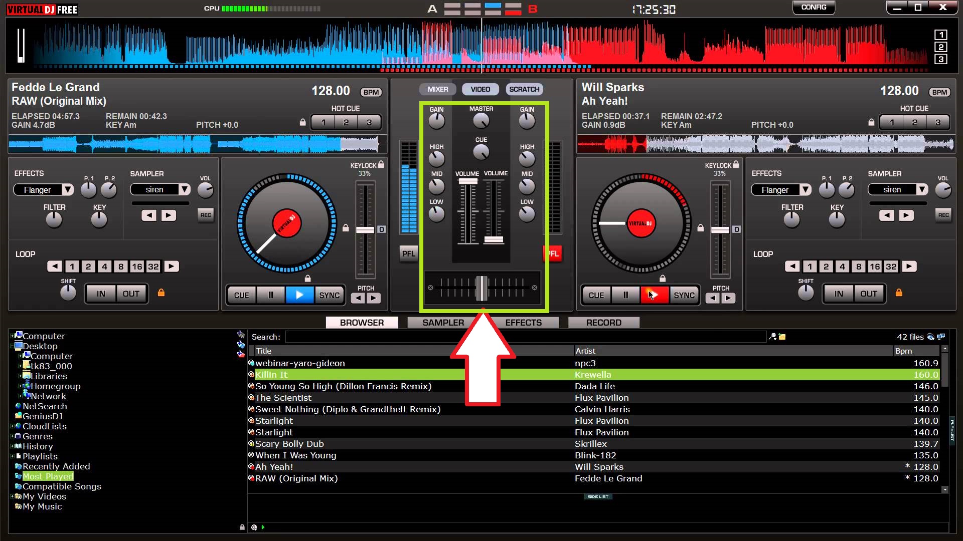The image size is (963, 541).
Task: Nudge left deck pitch down arrow
Action: point(358,298)
